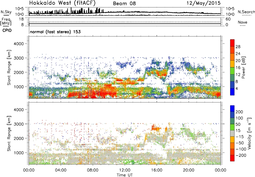The width and height of the screenshot is (255, 177).
Task: Click 'Slant Range [km]' label of velocity panel
Action: [x=9, y=134]
